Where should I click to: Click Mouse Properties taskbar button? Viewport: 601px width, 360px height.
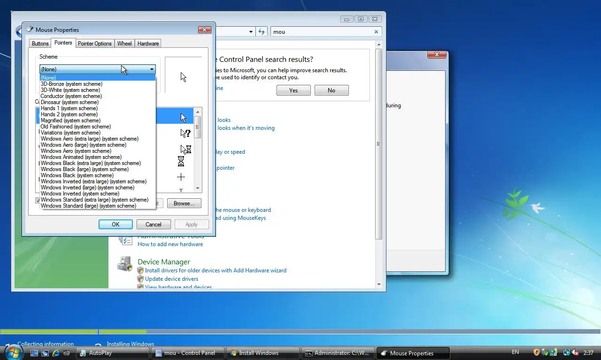tap(413, 353)
